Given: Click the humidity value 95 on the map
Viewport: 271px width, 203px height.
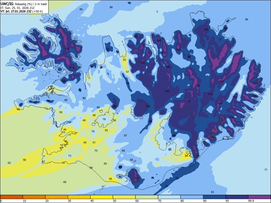Looking at the screenshot, I should pos(49,101).
